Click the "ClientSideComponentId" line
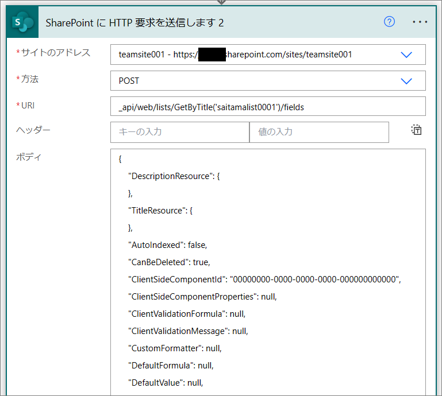Image resolution: width=442 pixels, height=396 pixels. coord(264,279)
